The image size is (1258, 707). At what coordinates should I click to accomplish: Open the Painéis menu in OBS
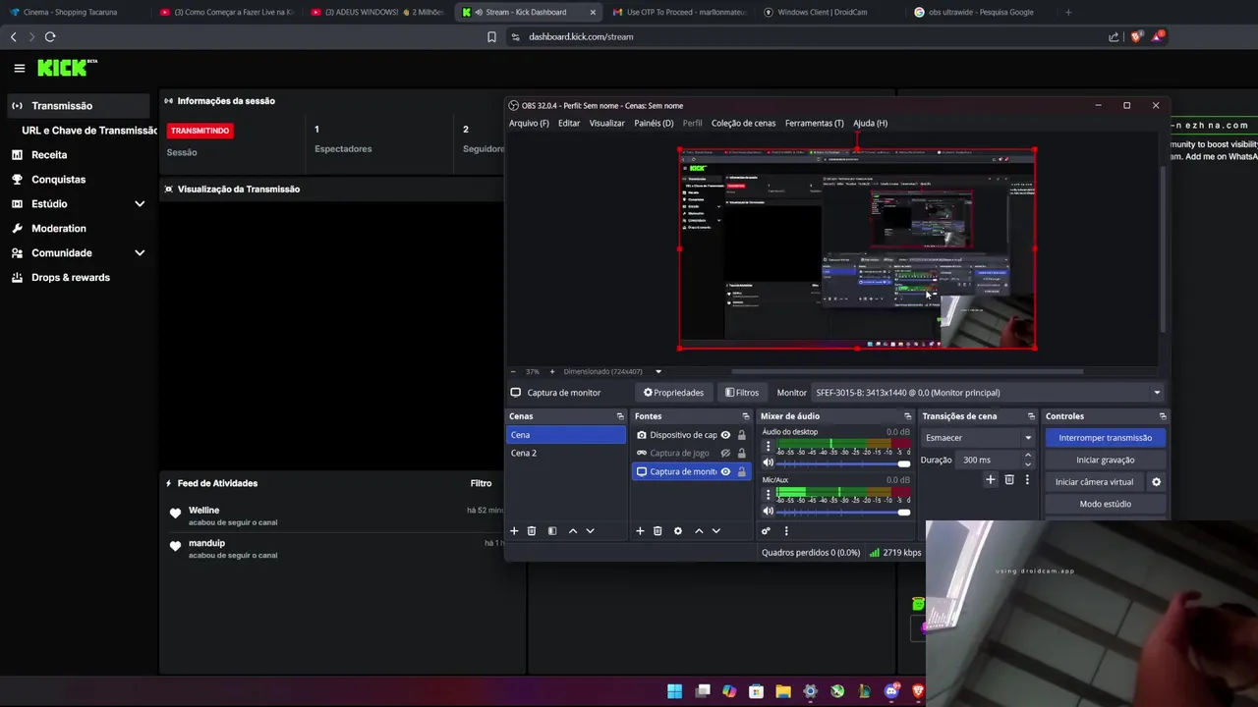(x=654, y=123)
